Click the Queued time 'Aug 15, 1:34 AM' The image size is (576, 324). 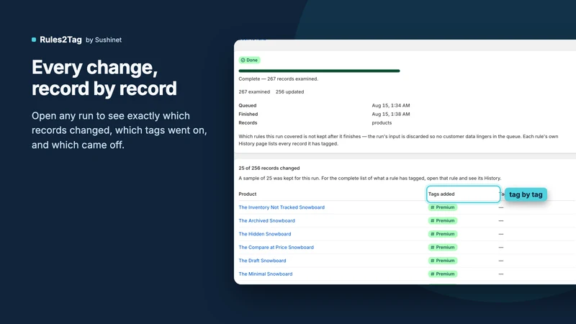pyautogui.click(x=390, y=105)
